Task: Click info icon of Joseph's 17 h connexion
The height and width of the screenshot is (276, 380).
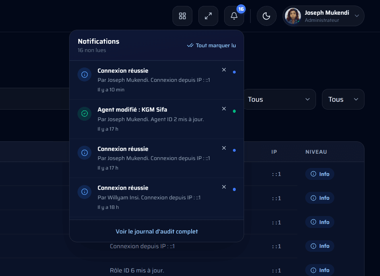Action: (x=84, y=152)
